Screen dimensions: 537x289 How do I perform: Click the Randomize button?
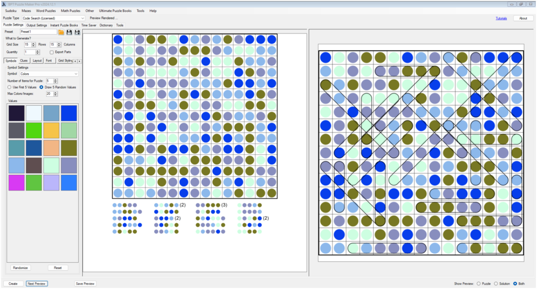point(21,268)
